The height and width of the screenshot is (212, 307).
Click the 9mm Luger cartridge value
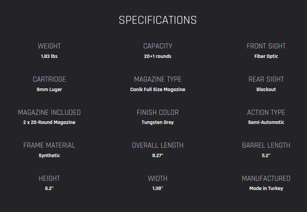(x=49, y=89)
